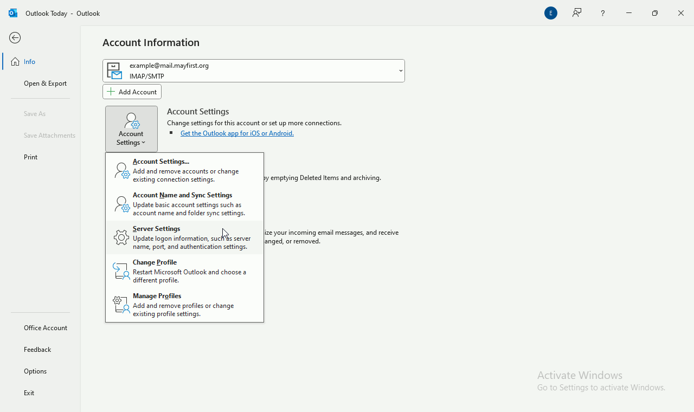Click the Account Information heading
This screenshot has height=412, width=694.
click(x=151, y=42)
